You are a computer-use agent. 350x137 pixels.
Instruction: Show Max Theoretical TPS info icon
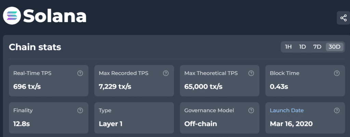pyautogui.click(x=251, y=73)
